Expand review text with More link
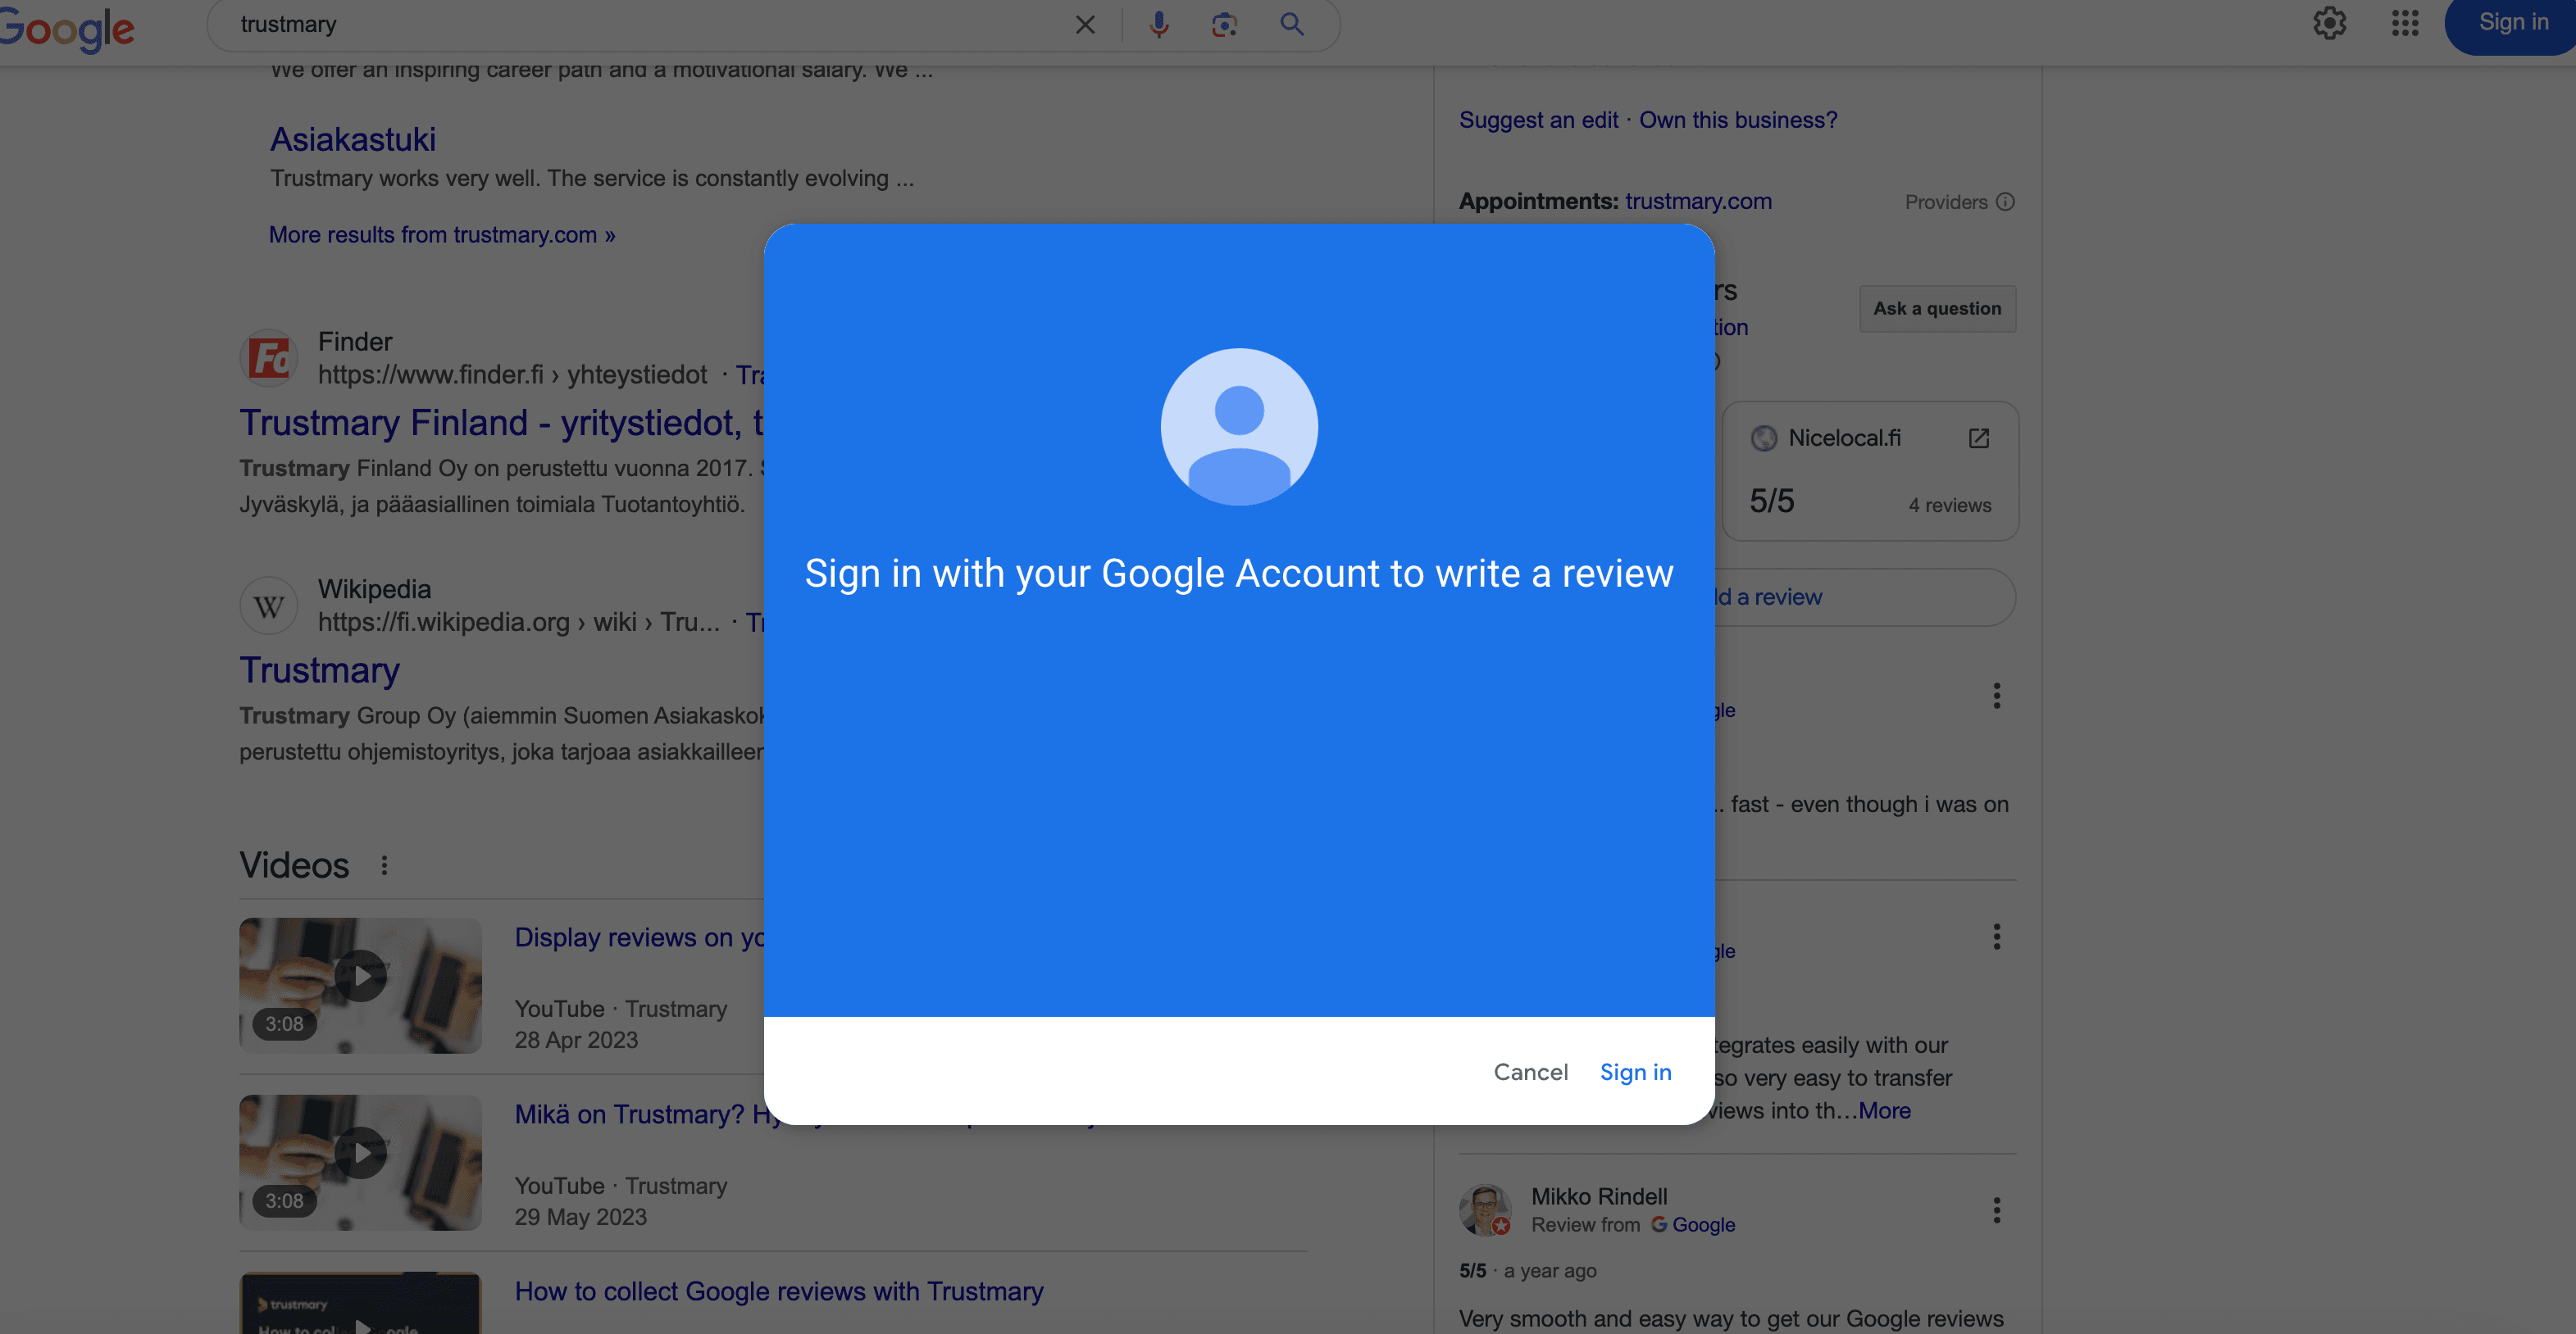Screen dimensions: 2576x1334 click(1884, 1110)
